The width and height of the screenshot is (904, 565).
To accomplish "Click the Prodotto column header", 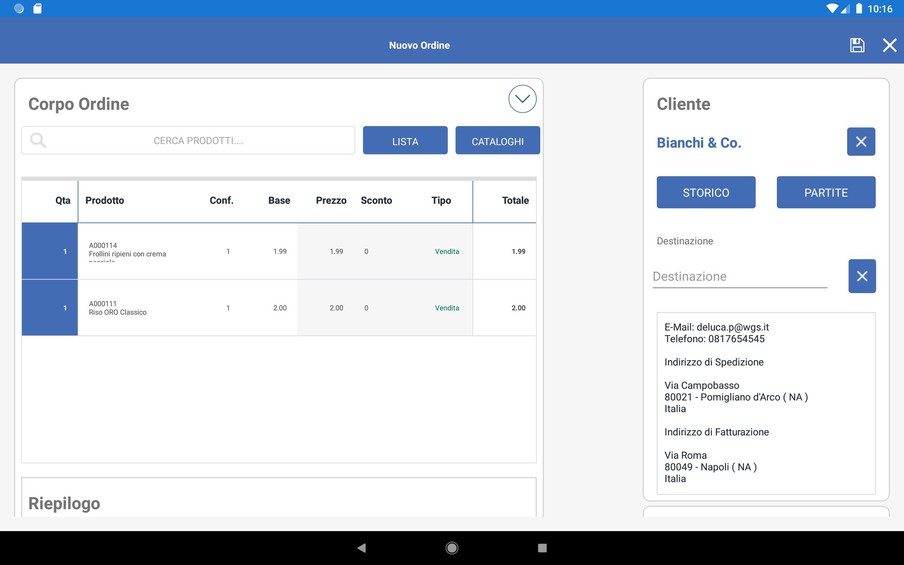I will (105, 200).
